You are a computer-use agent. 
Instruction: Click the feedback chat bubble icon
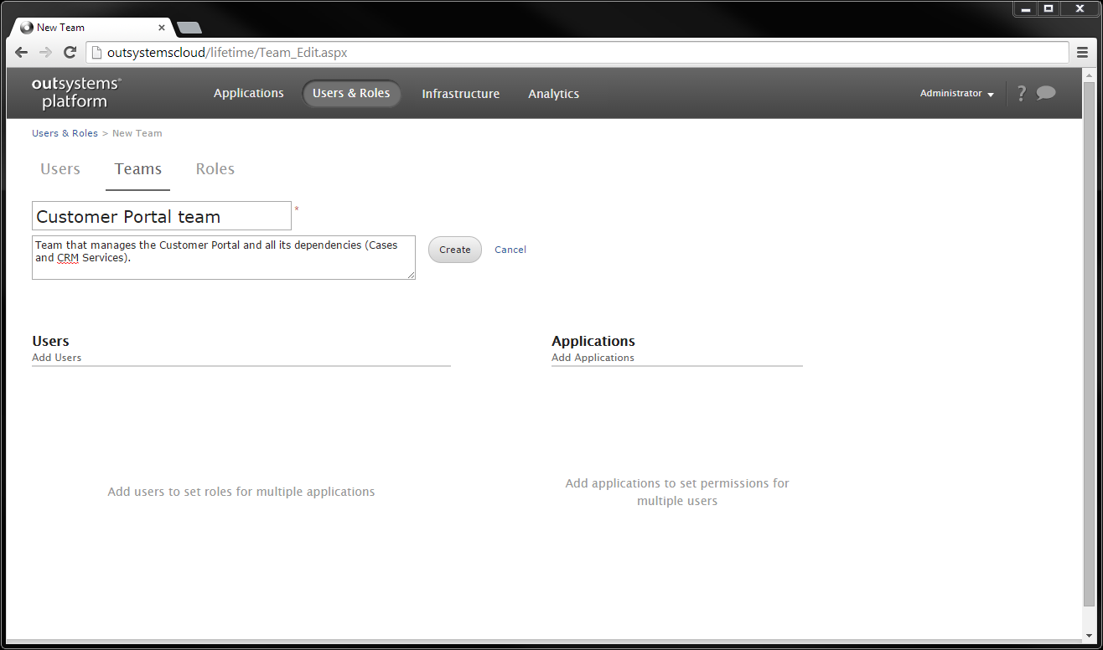[1047, 93]
